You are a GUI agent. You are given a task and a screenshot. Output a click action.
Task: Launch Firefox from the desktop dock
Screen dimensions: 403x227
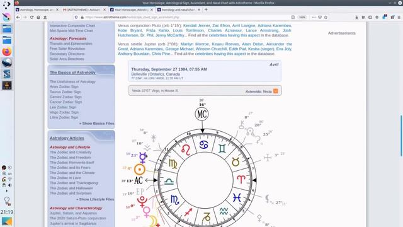(x=7, y=52)
